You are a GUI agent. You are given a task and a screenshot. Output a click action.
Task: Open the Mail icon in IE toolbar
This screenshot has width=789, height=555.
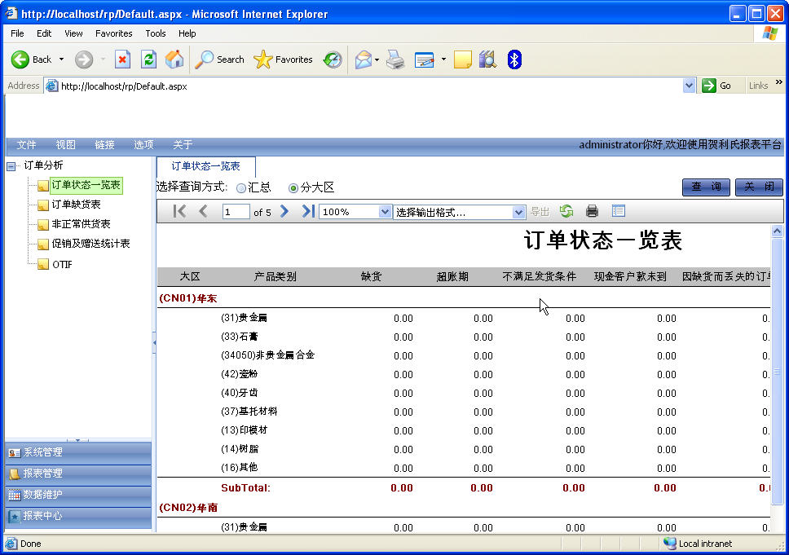pos(363,59)
